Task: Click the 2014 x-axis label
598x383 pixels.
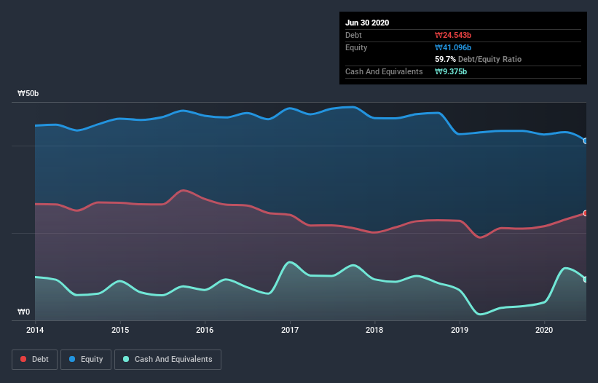Action: (35, 330)
